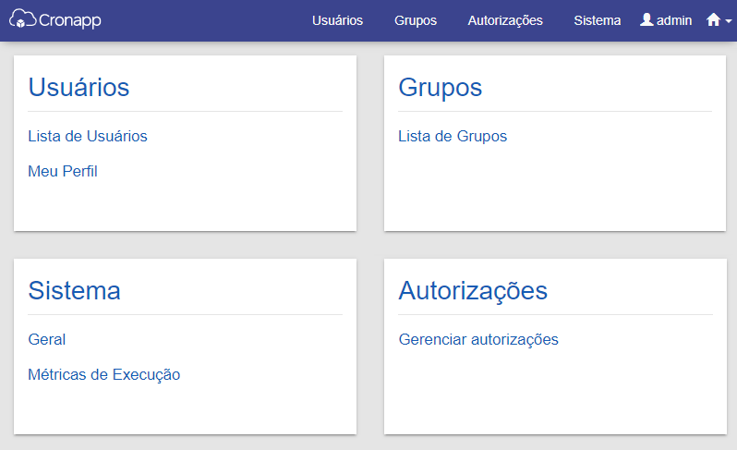Open the Gerenciar autorizações link
This screenshot has height=450, width=737.
[478, 339]
